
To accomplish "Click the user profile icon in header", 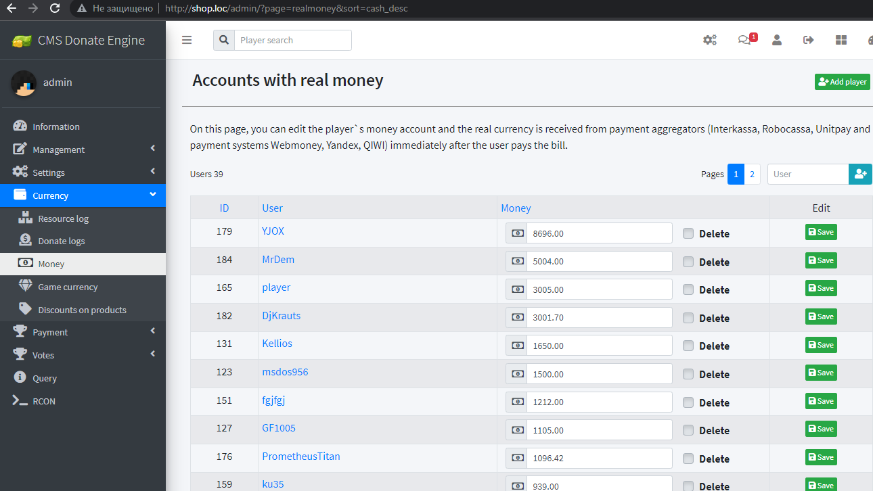I will click(x=777, y=40).
